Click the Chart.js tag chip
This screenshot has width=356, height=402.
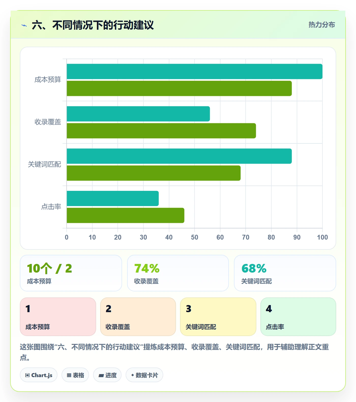pos(39,375)
